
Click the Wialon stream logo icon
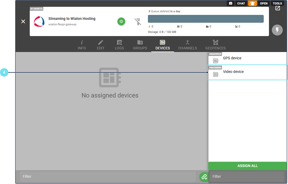(x=39, y=21)
